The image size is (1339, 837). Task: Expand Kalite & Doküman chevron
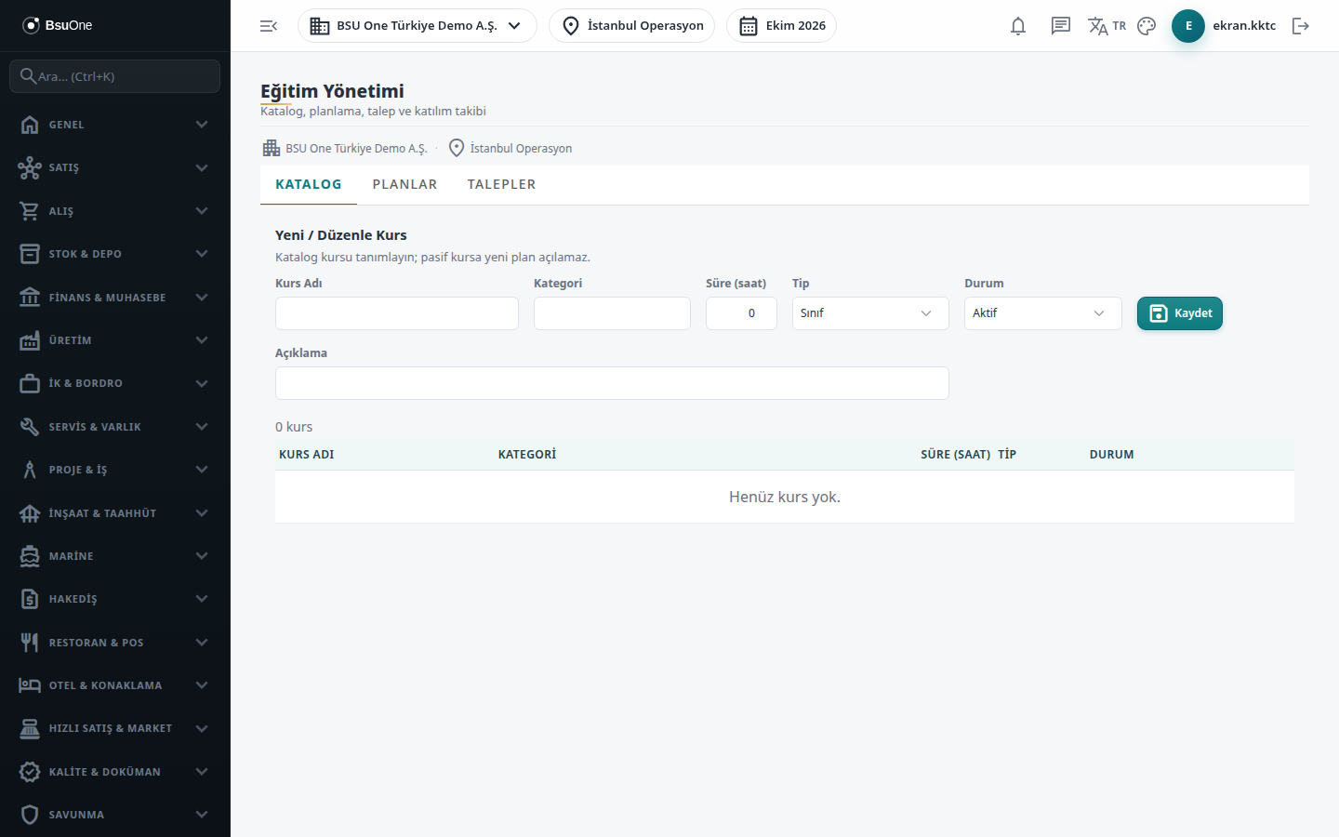202,772
